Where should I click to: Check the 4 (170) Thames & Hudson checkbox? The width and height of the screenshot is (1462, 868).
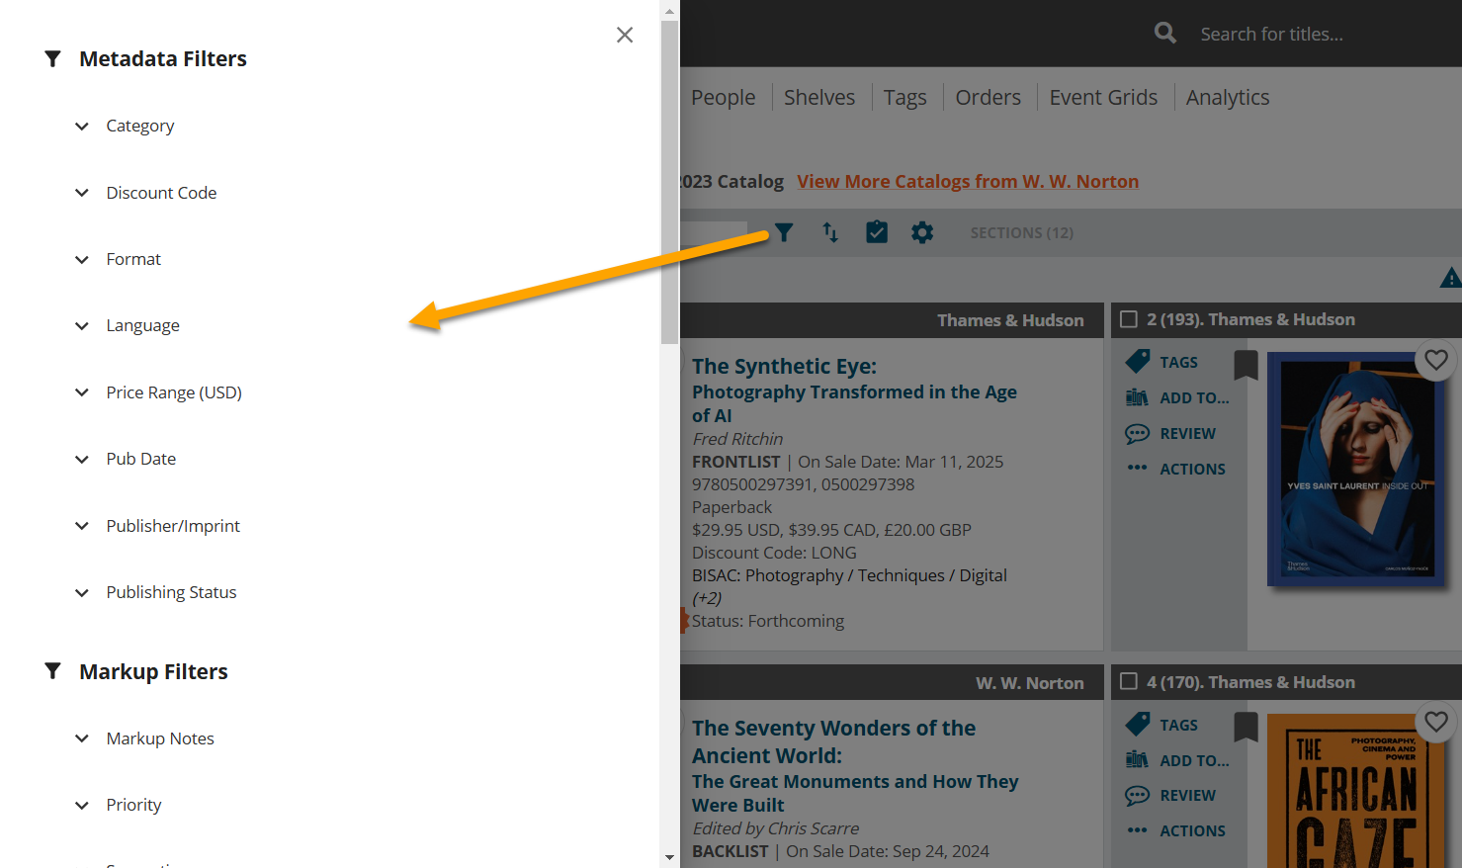click(1129, 682)
